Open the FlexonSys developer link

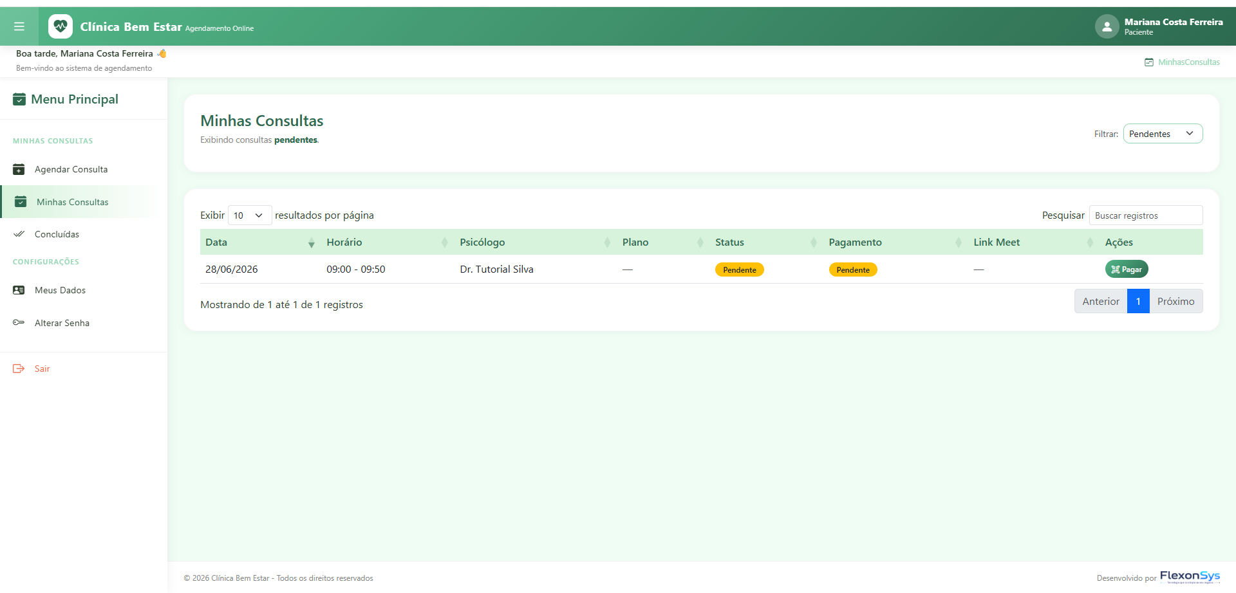point(1190,577)
